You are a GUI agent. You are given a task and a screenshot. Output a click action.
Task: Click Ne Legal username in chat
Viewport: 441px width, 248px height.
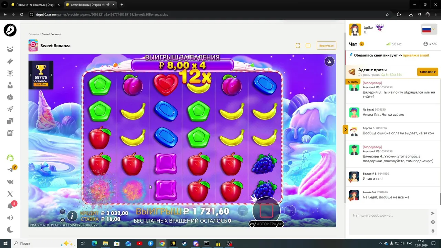pos(368,110)
